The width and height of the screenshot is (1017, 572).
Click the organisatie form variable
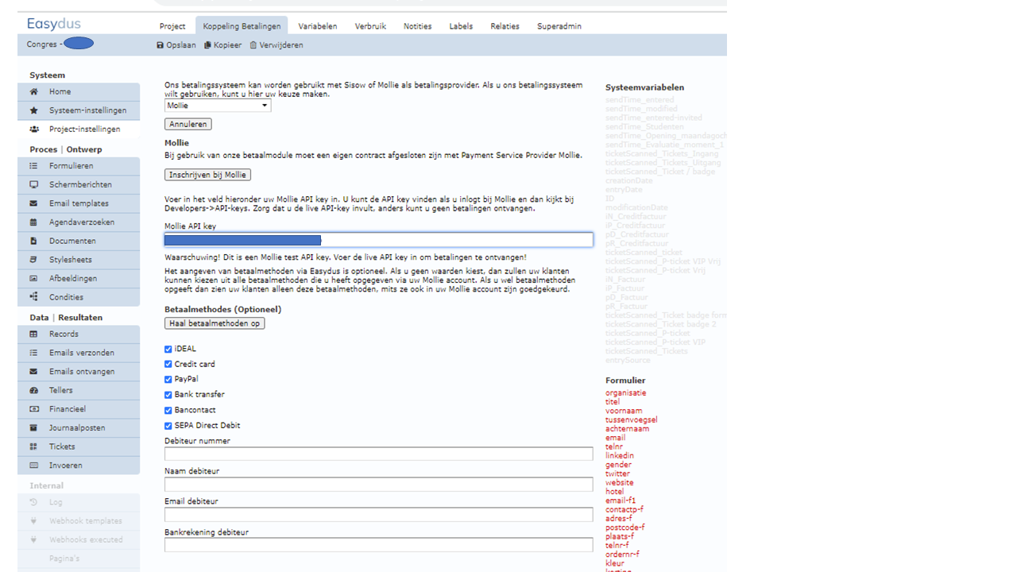point(625,392)
